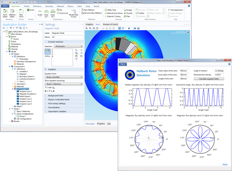Select the Parameters tree node
The width and height of the screenshot is (232, 171).
(23, 59)
